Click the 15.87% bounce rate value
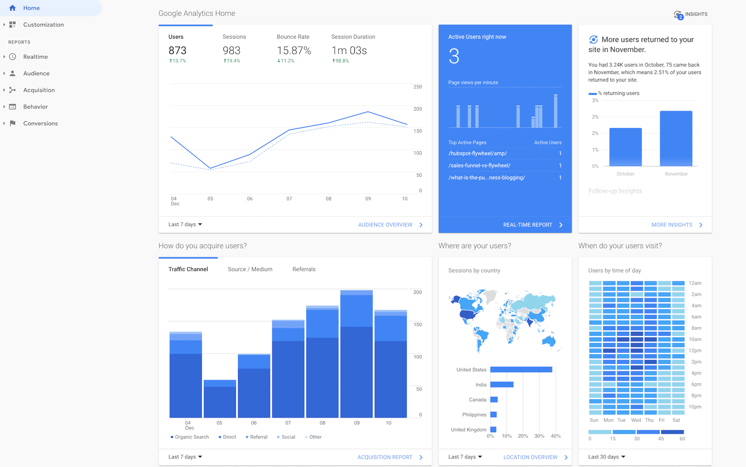Viewport: 746px width, 467px height. 294,50
